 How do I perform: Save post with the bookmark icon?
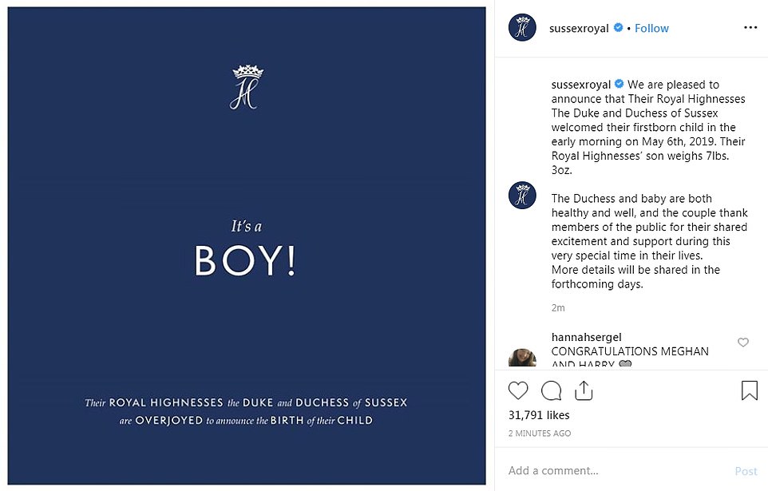(x=749, y=390)
